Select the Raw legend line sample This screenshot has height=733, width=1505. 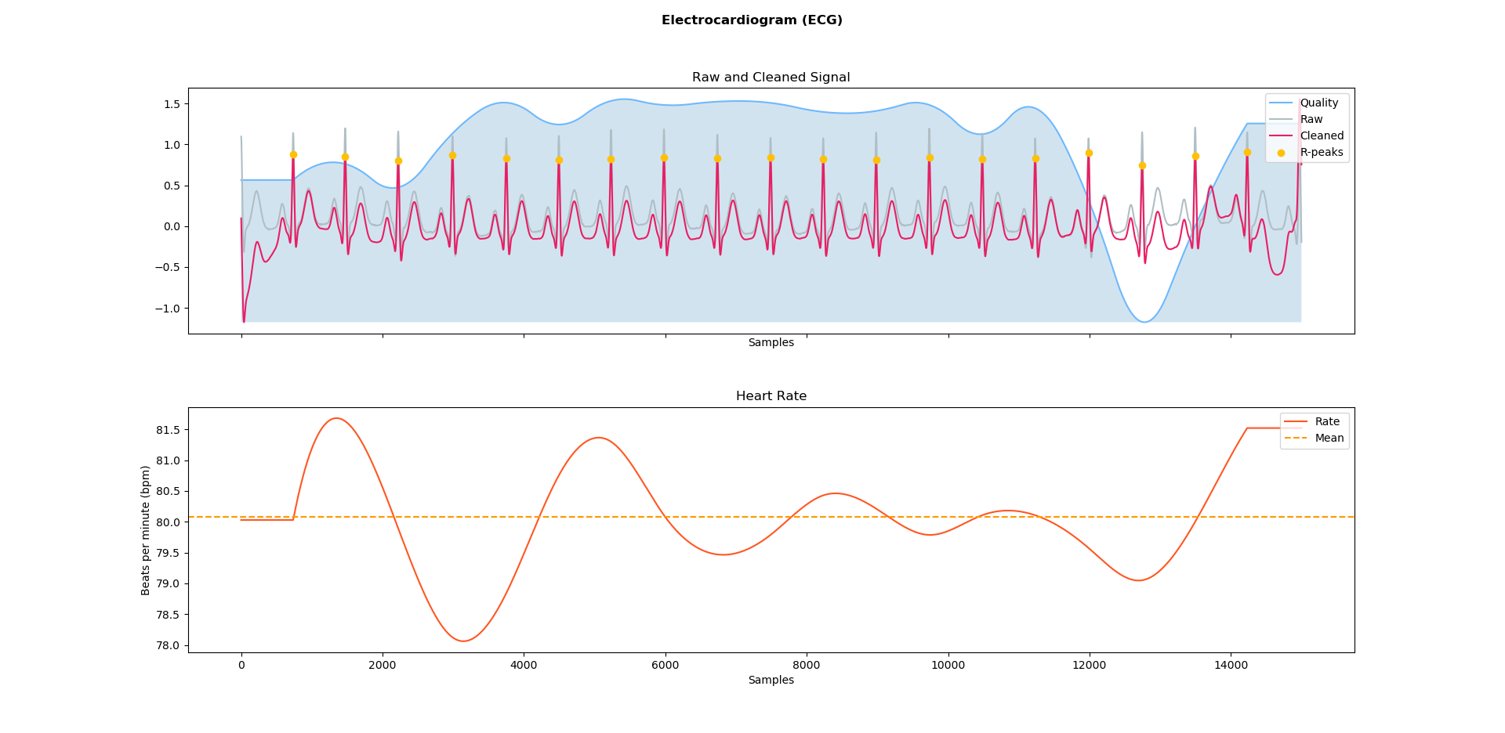[x=1281, y=118]
